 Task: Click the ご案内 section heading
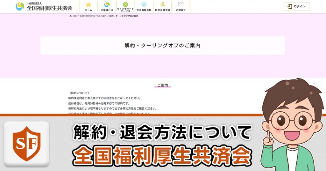coord(163,85)
